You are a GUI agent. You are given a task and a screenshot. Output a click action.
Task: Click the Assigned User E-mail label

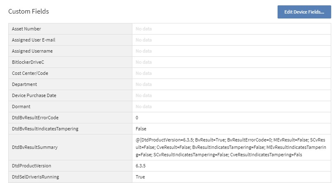coord(33,40)
